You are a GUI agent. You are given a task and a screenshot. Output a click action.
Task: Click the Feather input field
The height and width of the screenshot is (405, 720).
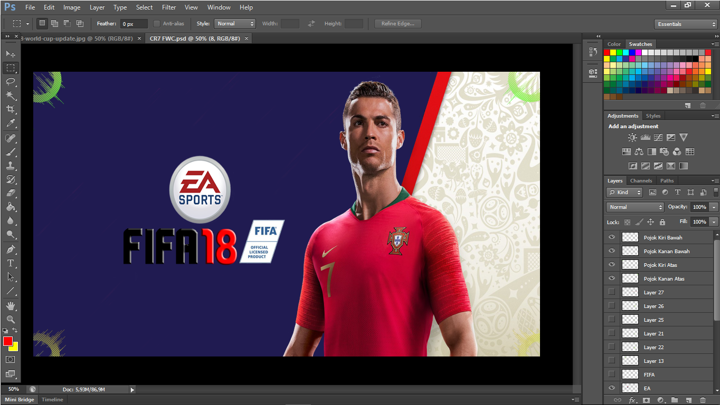point(134,24)
